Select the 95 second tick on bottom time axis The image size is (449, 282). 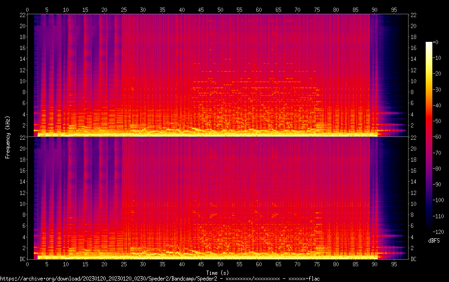[x=394, y=264]
